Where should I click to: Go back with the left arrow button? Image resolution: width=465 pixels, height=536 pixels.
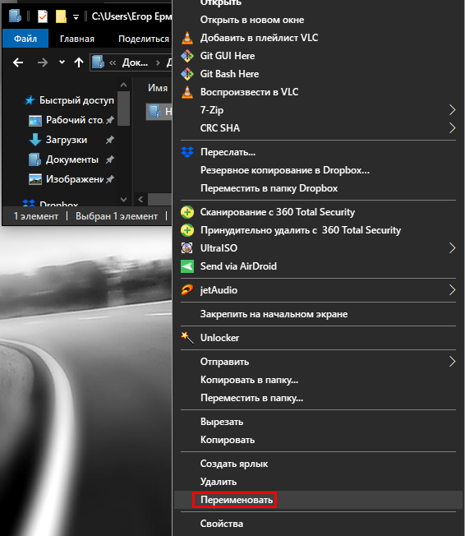coord(18,62)
